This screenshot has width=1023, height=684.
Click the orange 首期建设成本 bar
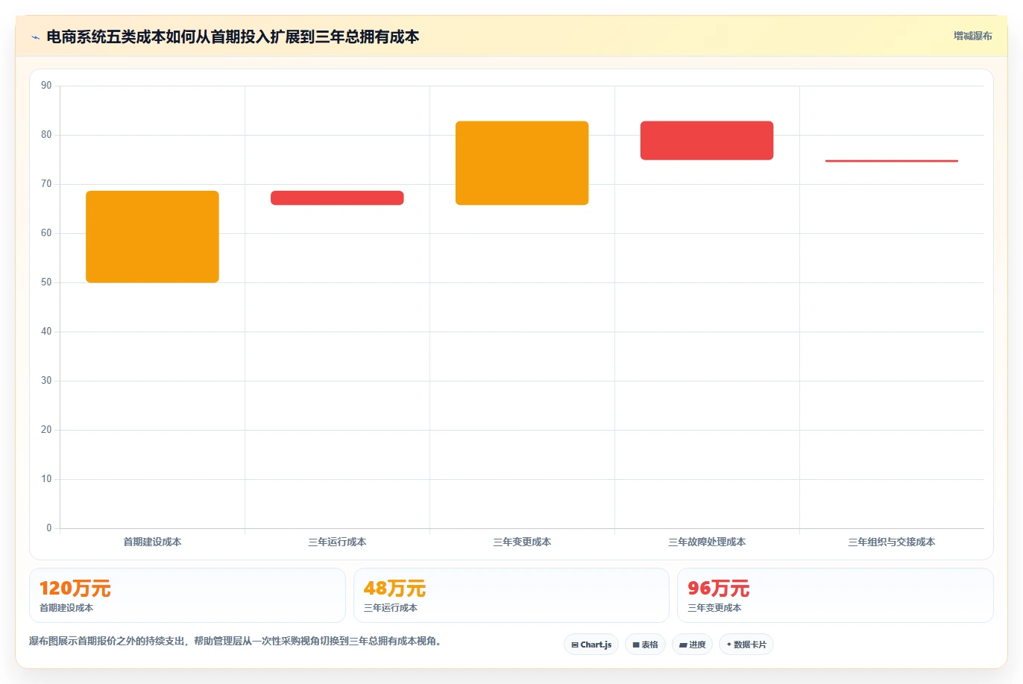[x=152, y=237]
